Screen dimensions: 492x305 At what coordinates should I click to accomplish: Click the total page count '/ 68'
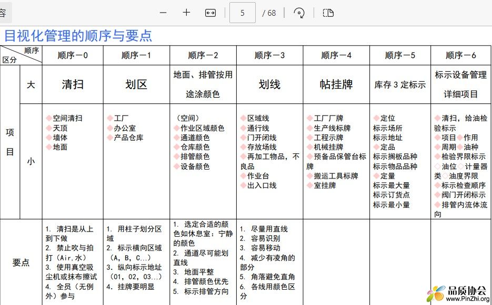pos(269,13)
